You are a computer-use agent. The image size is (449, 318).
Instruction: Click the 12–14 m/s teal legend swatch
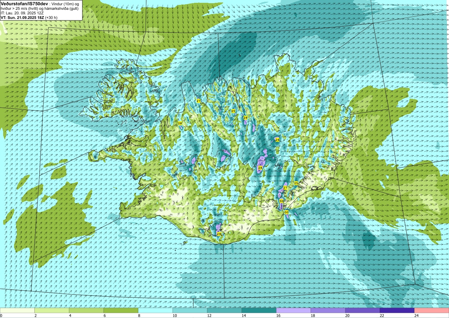coord(224,310)
